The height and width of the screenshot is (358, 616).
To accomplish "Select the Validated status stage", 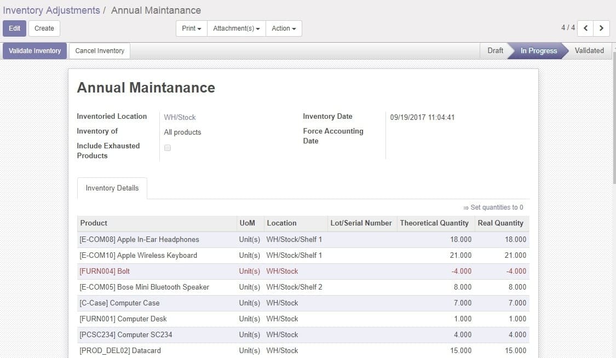I will point(589,51).
